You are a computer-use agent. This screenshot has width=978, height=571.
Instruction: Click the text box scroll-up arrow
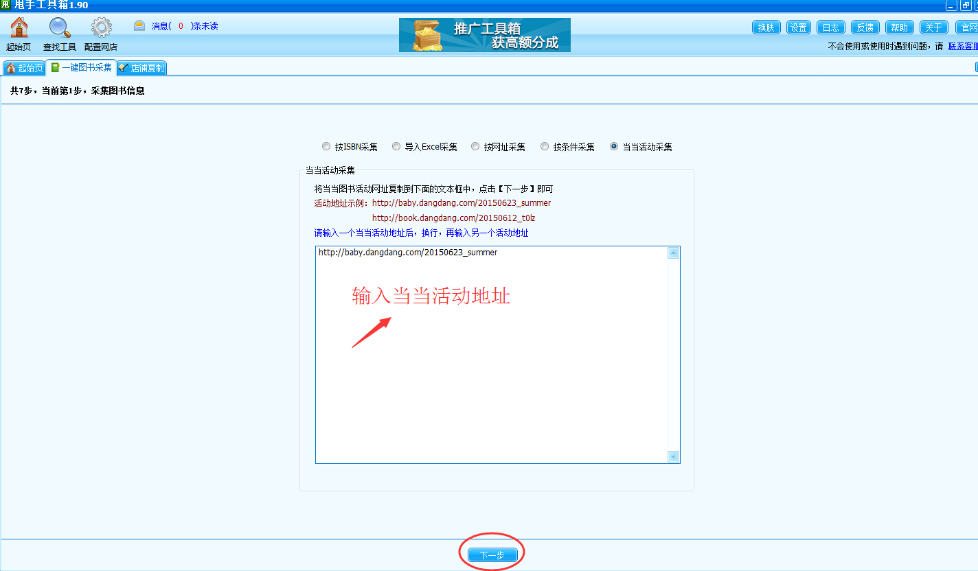coord(674,253)
